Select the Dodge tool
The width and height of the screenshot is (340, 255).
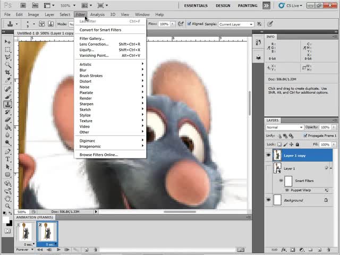click(7, 142)
